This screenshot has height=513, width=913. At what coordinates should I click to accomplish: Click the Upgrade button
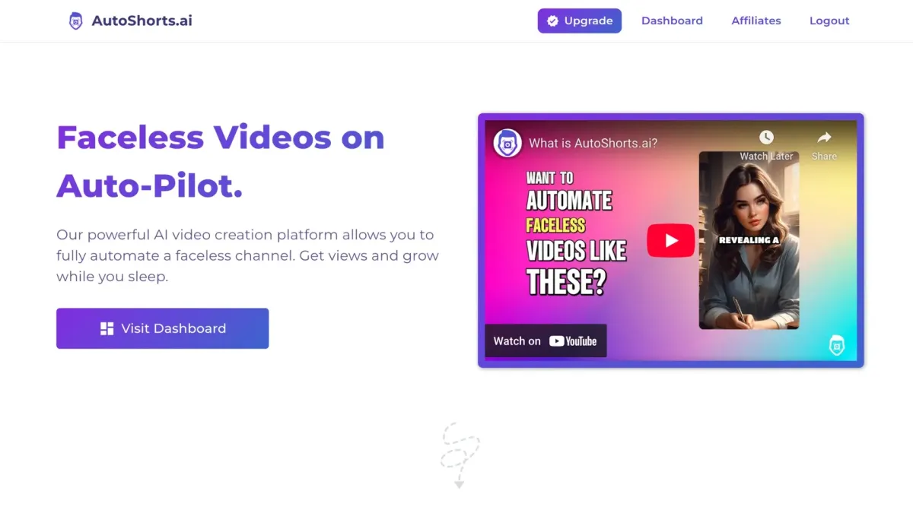580,21
